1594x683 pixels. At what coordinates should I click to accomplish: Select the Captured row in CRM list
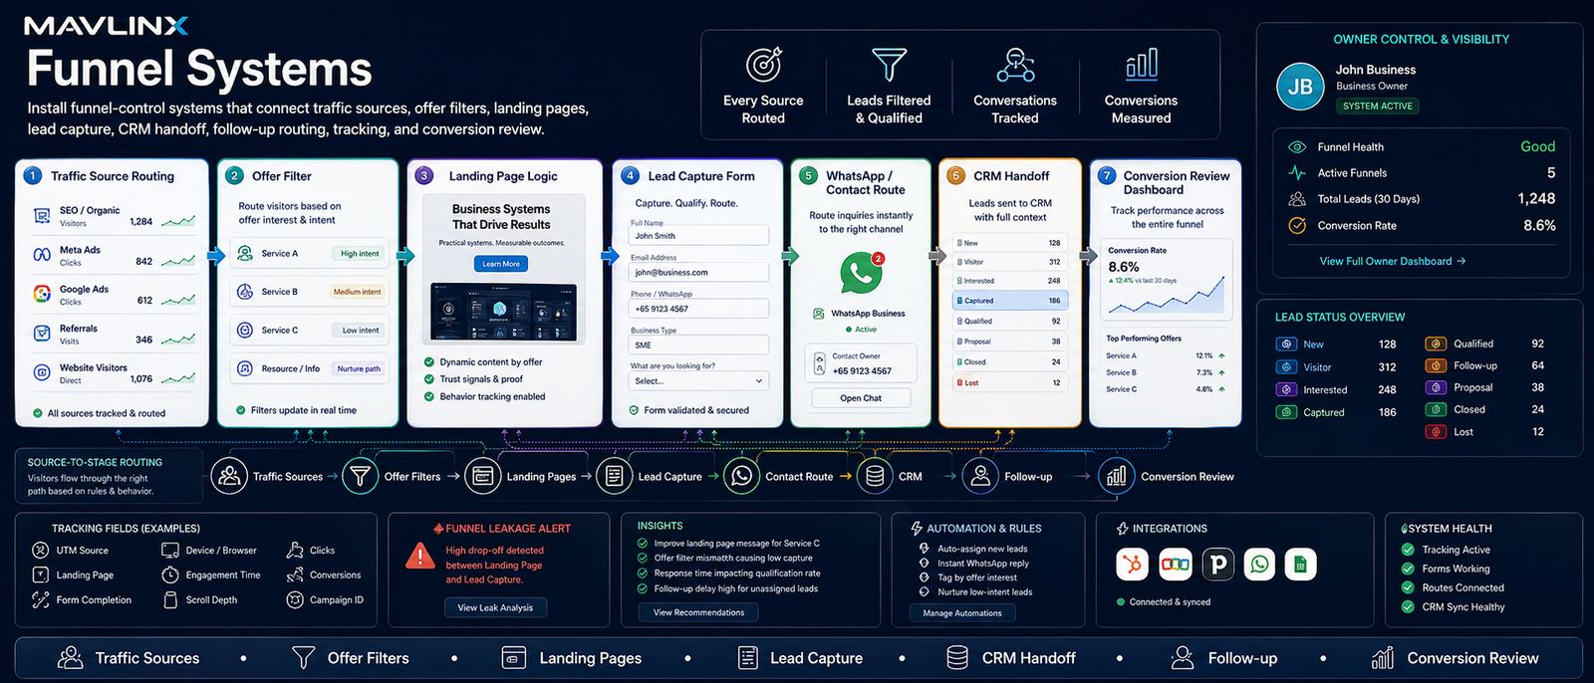pos(1010,300)
